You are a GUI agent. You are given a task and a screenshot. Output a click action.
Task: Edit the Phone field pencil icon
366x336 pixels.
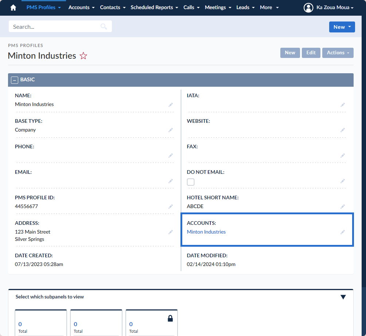(171, 155)
